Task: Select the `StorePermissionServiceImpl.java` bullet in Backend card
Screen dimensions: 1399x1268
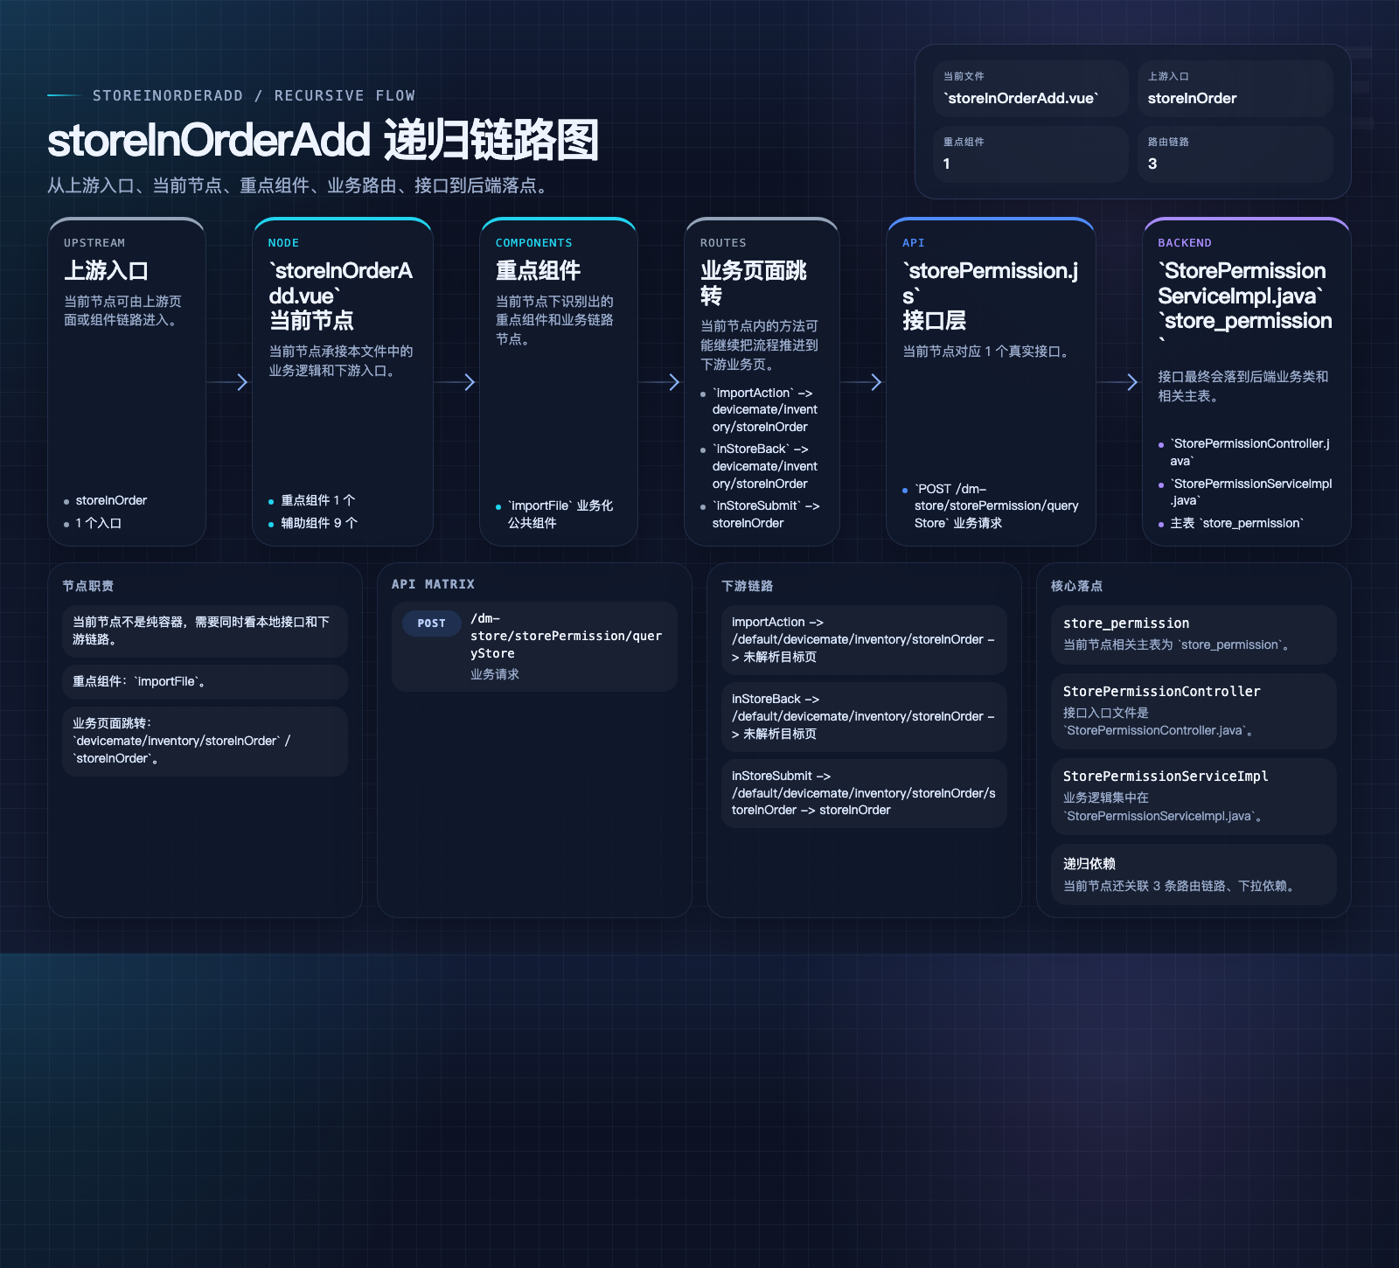Action: tap(1245, 491)
